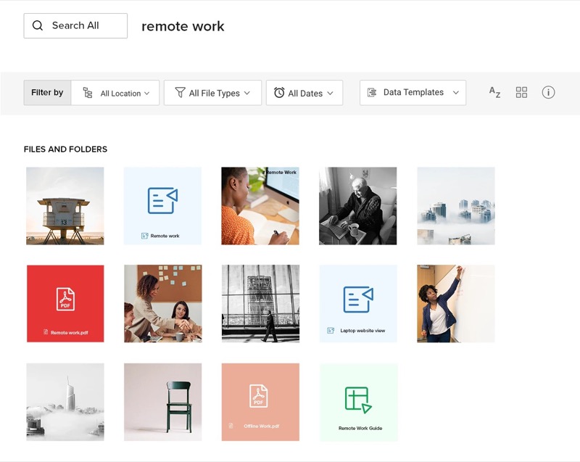Select the handshake meeting photo thumbnail

pyautogui.click(x=162, y=303)
